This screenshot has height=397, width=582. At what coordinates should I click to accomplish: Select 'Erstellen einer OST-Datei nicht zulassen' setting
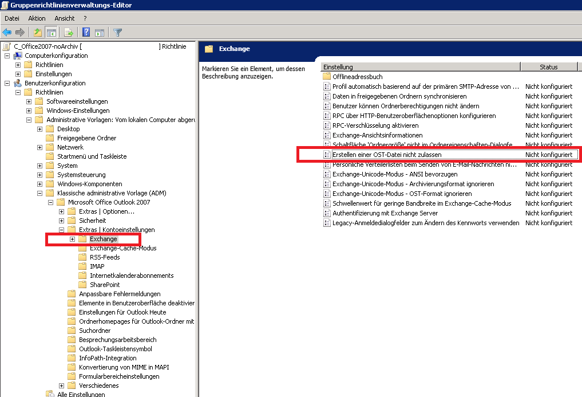tap(387, 155)
